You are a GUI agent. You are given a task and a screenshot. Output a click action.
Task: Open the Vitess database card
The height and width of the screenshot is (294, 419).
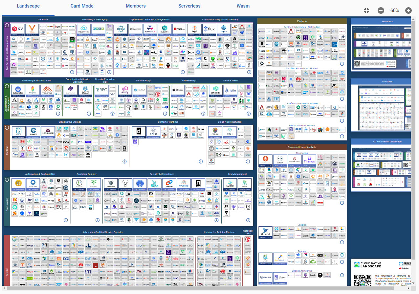click(32, 30)
